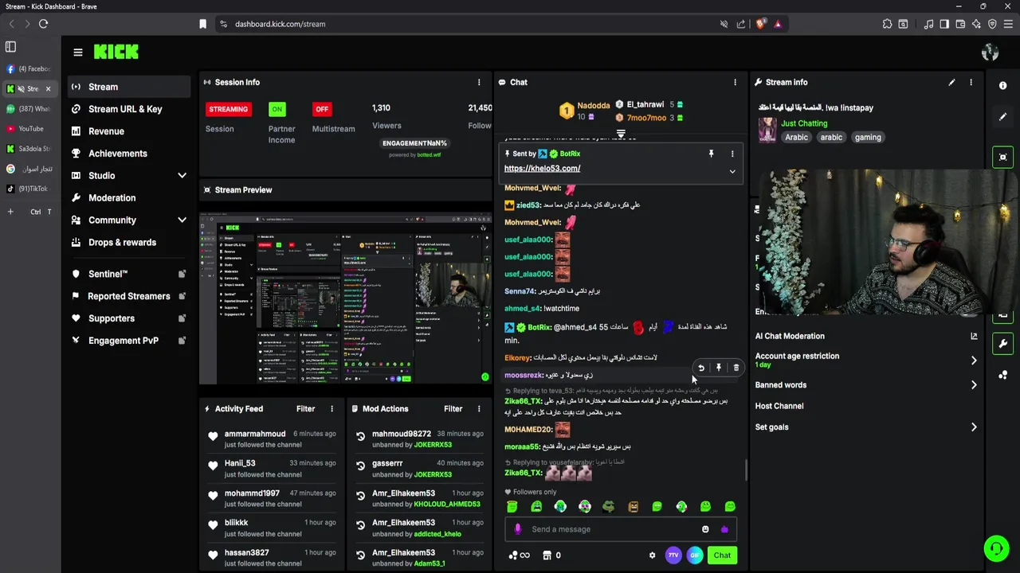
Task: Expand Banned words settings
Action: [x=974, y=385]
